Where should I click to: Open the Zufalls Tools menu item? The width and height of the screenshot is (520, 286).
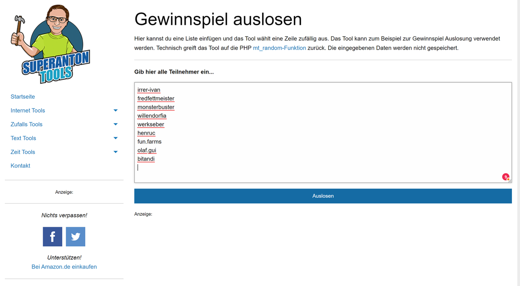(x=26, y=124)
